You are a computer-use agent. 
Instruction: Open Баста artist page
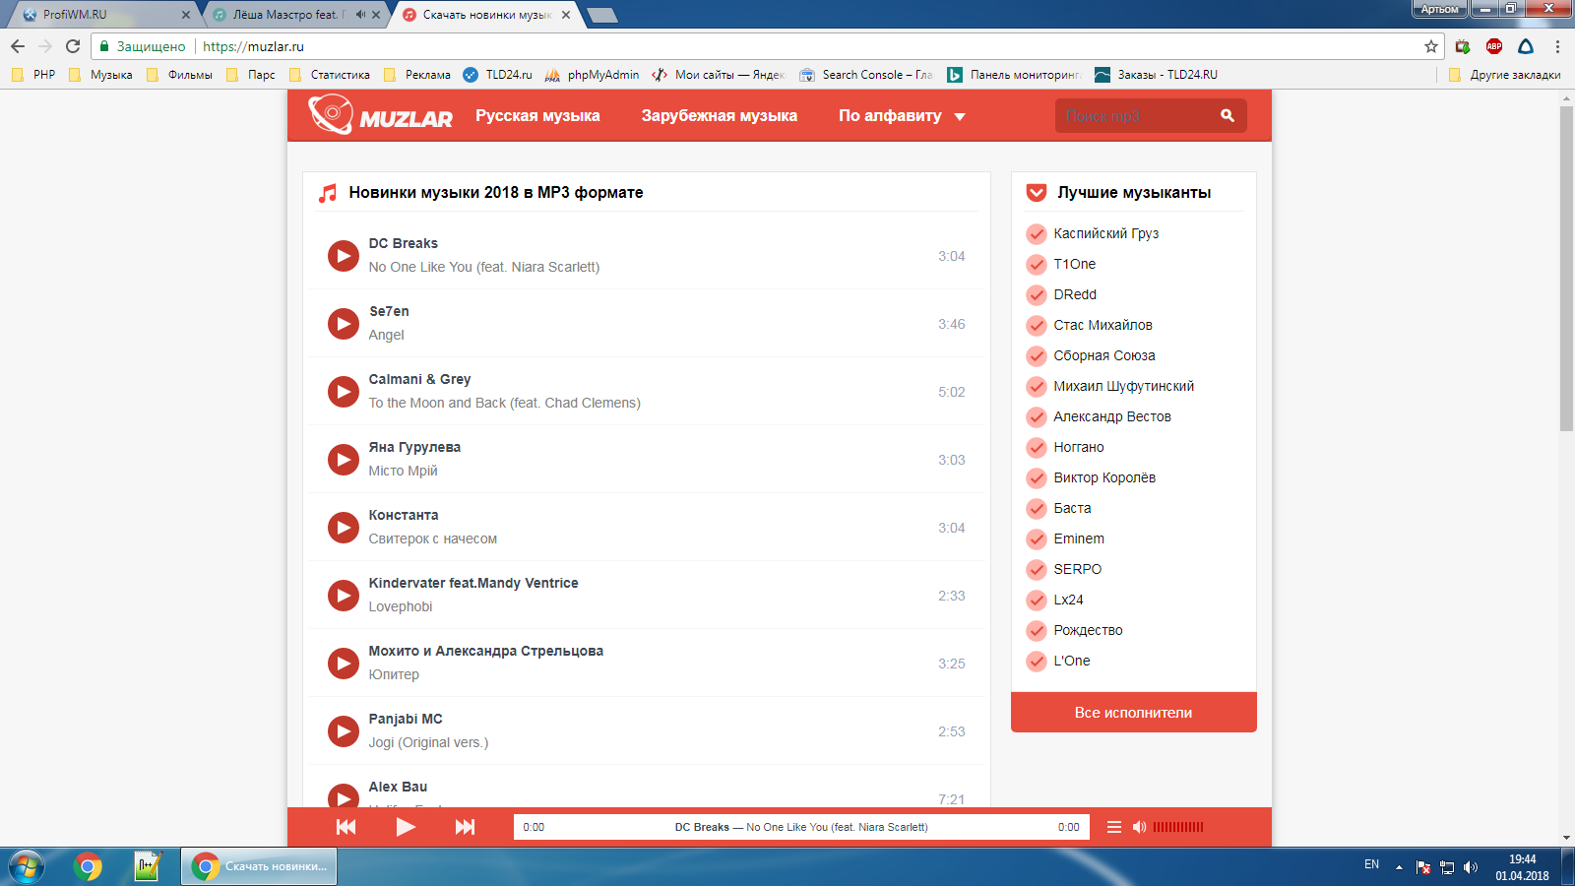(1072, 508)
